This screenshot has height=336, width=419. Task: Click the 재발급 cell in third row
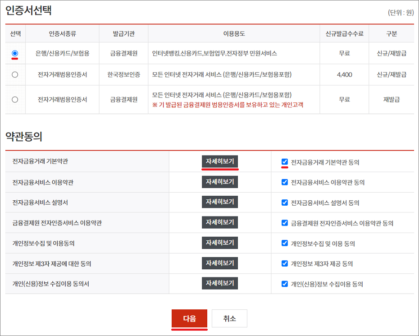click(392, 100)
